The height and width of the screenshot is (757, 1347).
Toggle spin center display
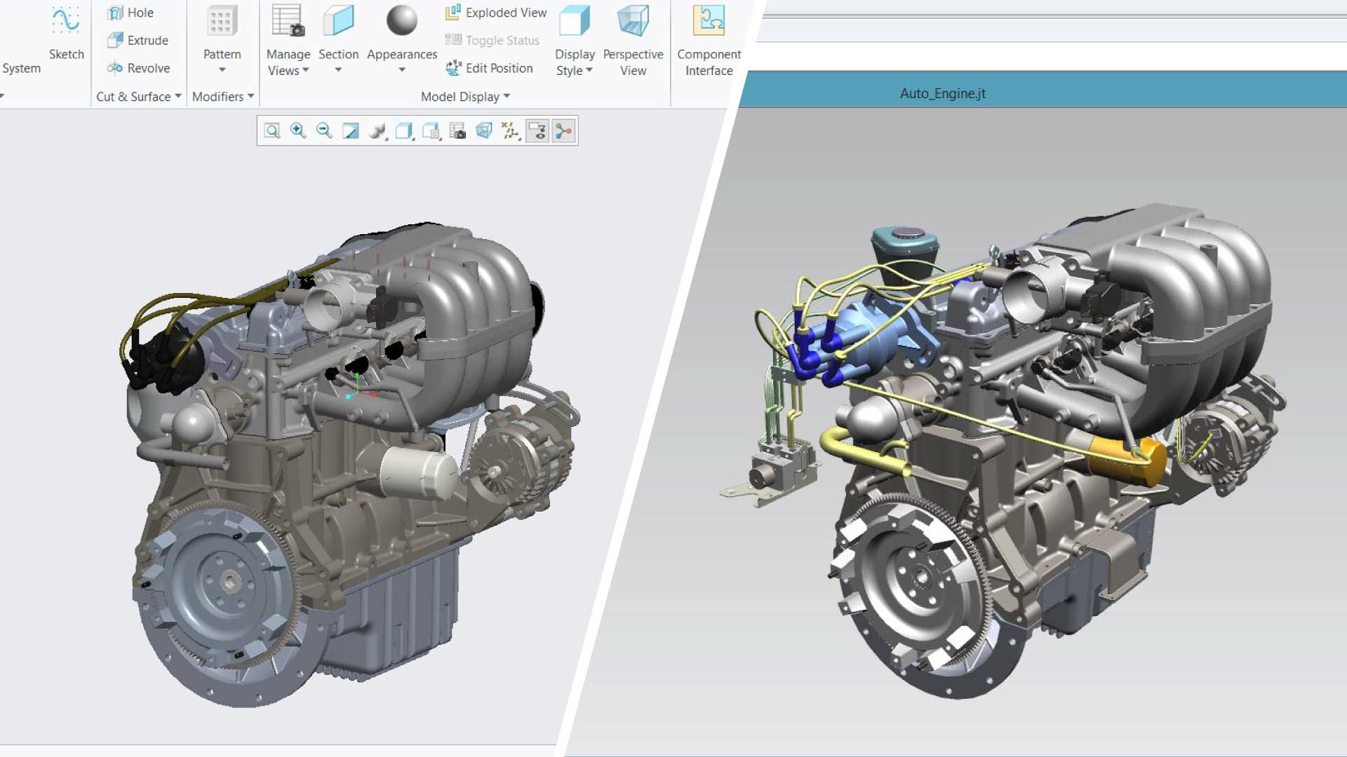point(564,130)
